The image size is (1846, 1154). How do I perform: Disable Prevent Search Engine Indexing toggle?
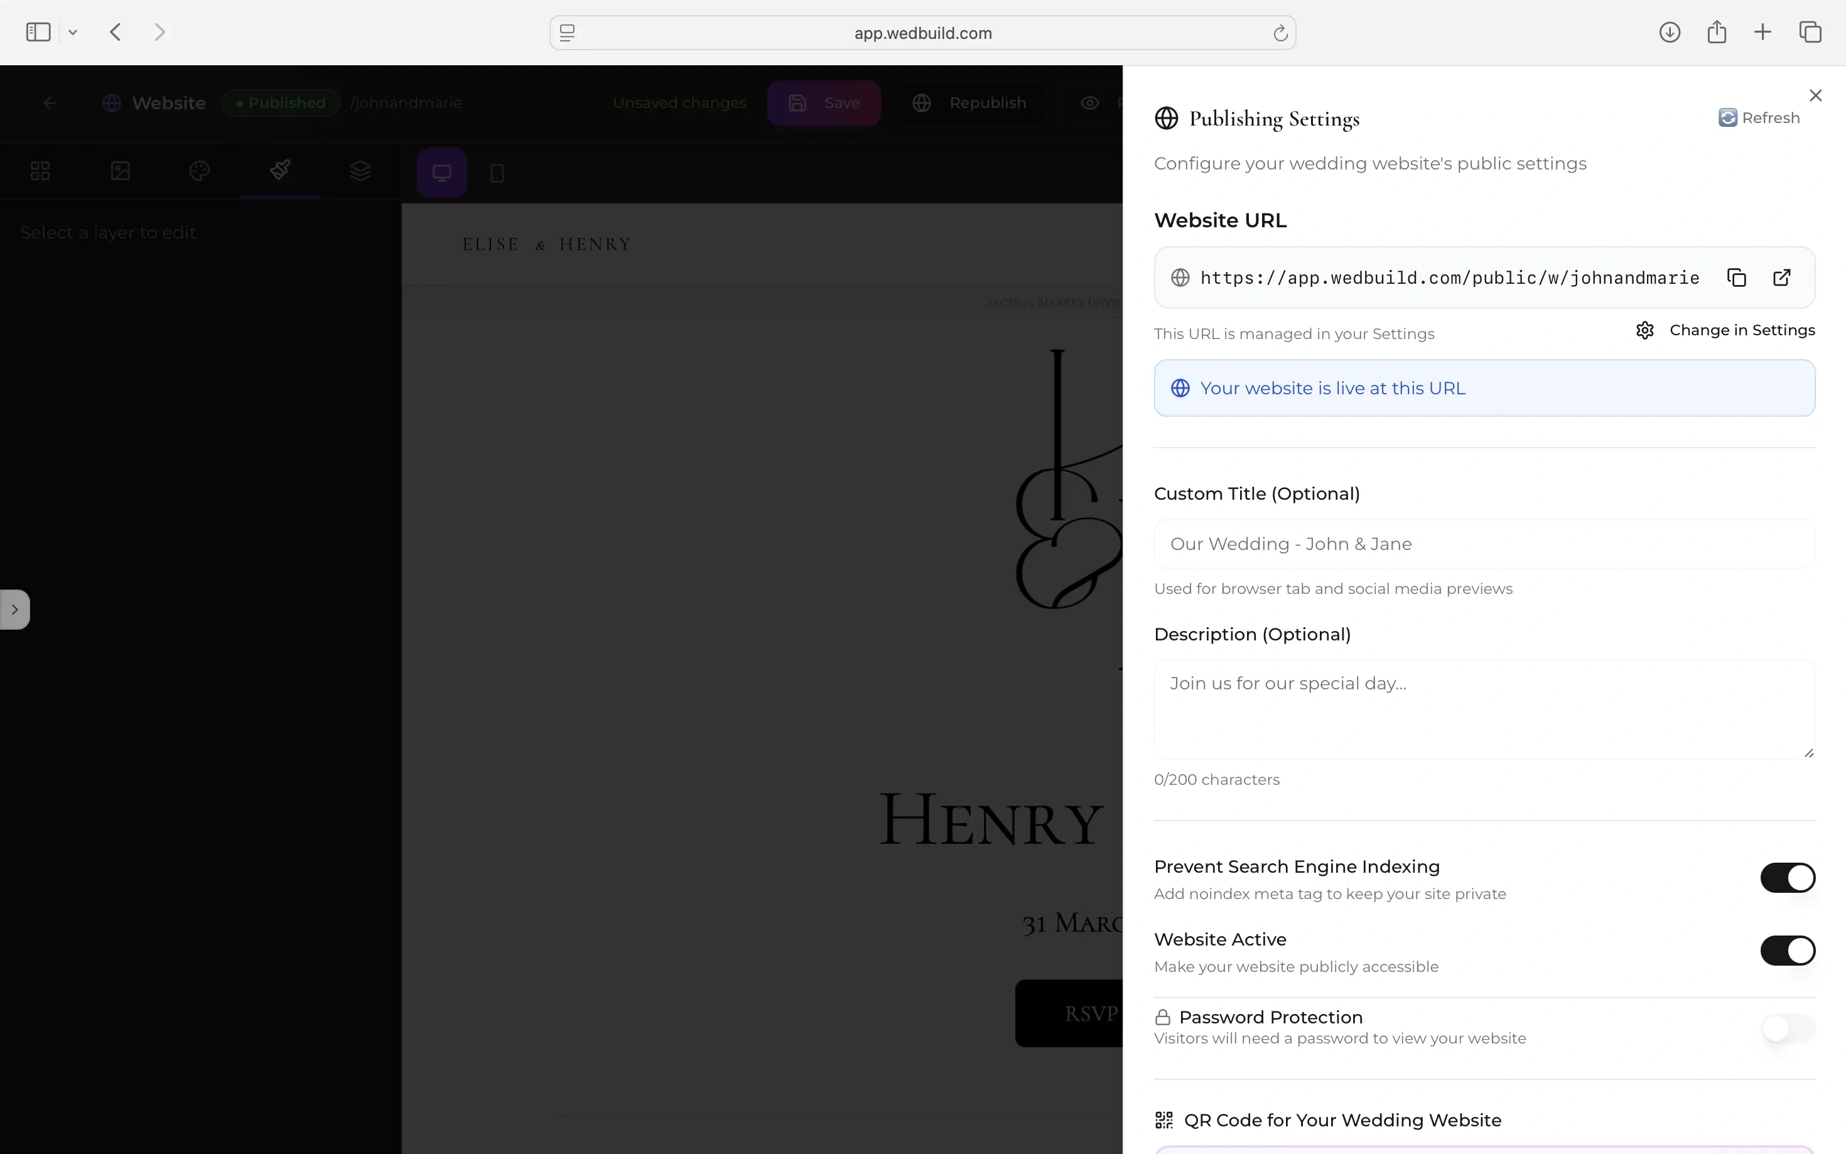(x=1787, y=878)
